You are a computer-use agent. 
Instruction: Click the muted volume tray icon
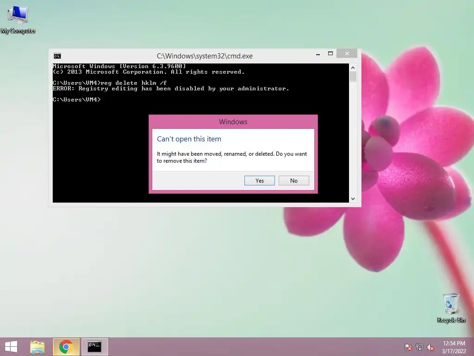coord(430,347)
